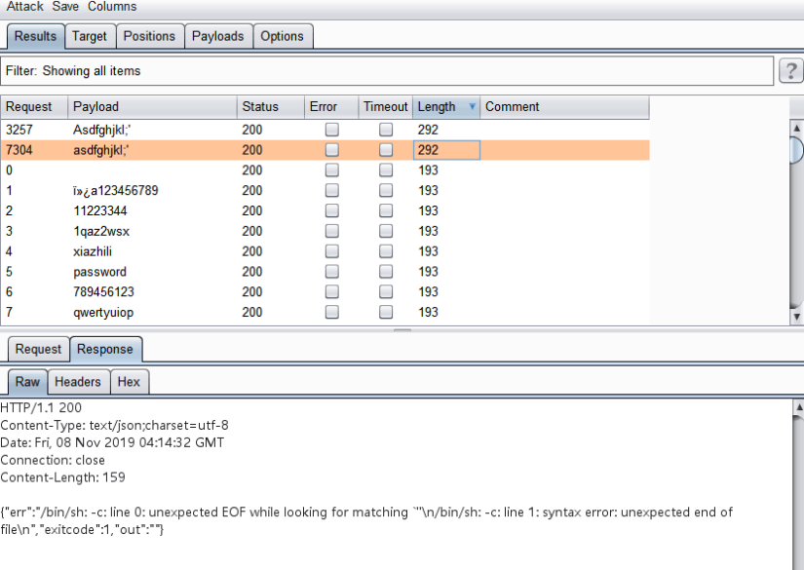Toggle Error checkbox for password payload row
Screen dimensions: 804x570
(332, 272)
